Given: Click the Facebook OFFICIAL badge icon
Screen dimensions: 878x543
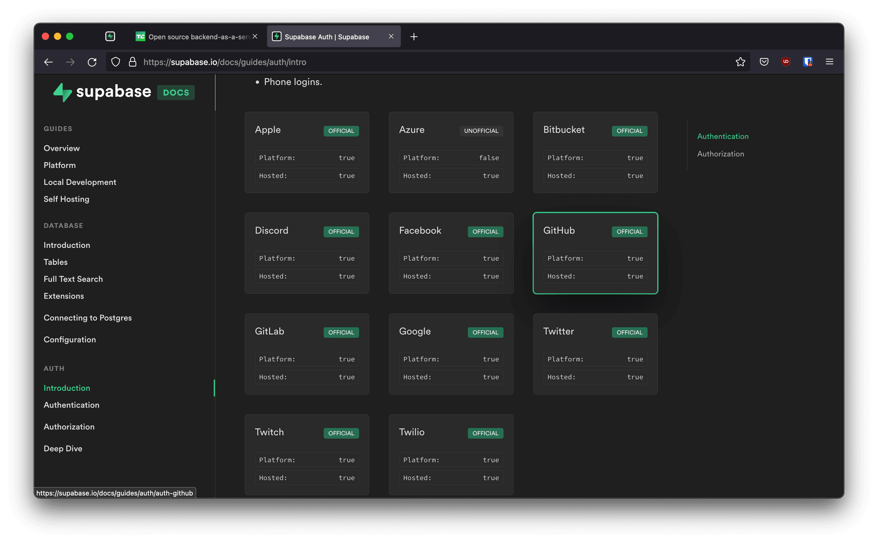Looking at the screenshot, I should (x=486, y=231).
